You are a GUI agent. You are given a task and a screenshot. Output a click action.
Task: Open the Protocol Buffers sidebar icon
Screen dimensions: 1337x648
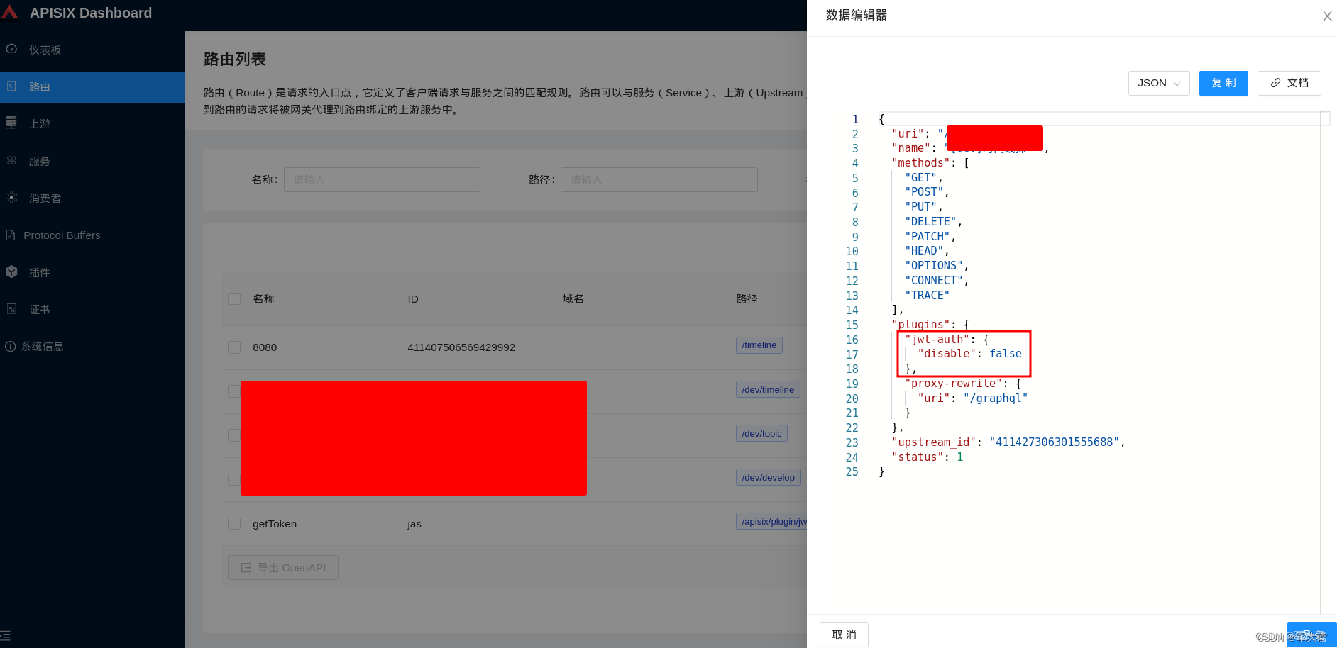(x=11, y=235)
